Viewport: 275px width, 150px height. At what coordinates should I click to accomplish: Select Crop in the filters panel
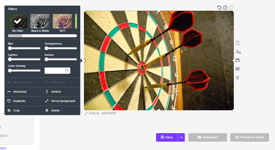tap(16, 111)
